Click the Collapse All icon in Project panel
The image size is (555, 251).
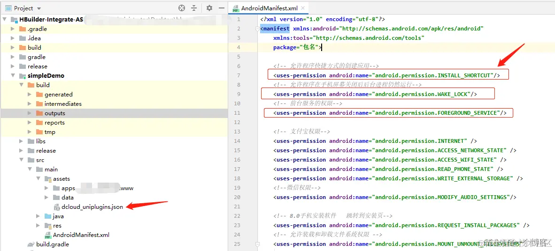pos(194,8)
